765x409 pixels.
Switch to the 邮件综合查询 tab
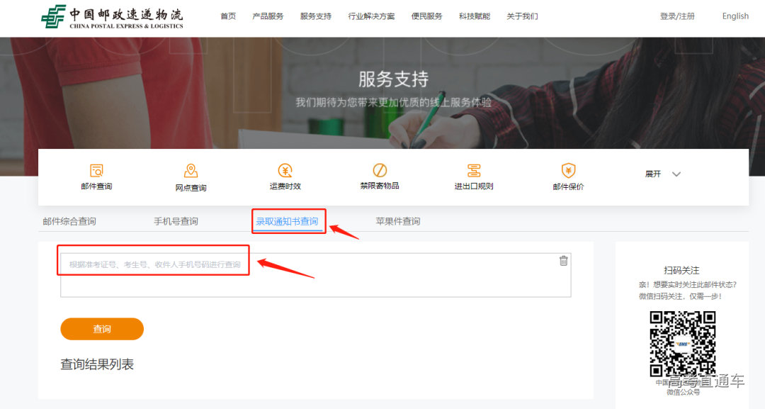(69, 221)
